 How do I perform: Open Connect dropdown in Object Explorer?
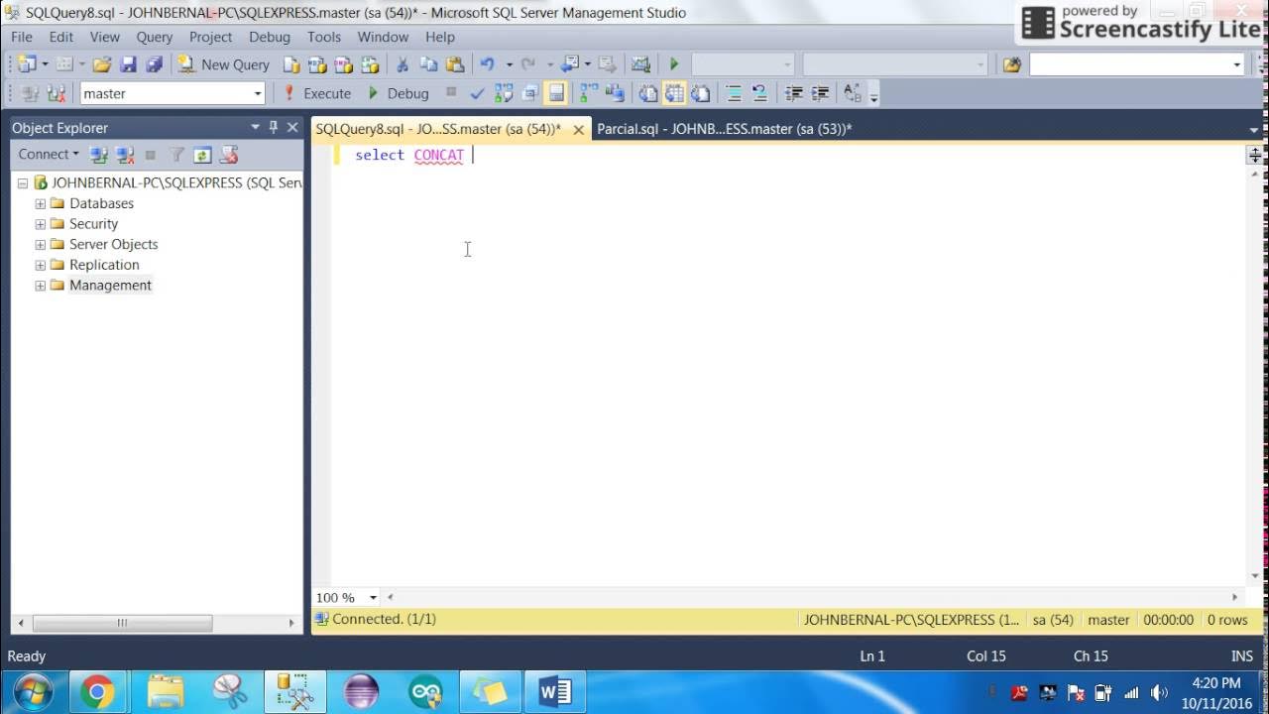pyautogui.click(x=48, y=154)
